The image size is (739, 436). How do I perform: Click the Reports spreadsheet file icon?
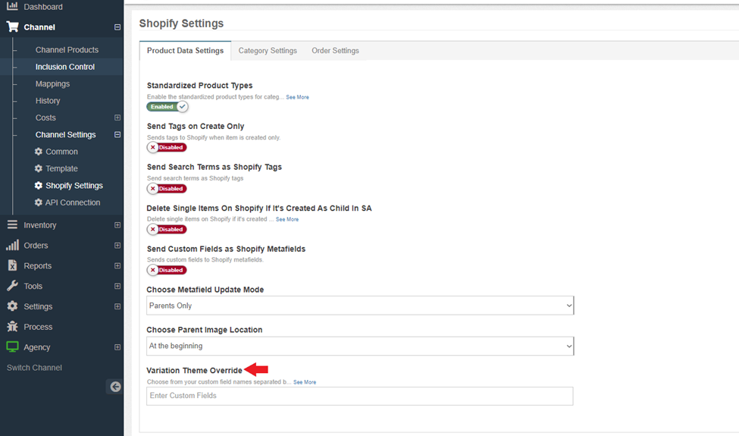point(12,265)
